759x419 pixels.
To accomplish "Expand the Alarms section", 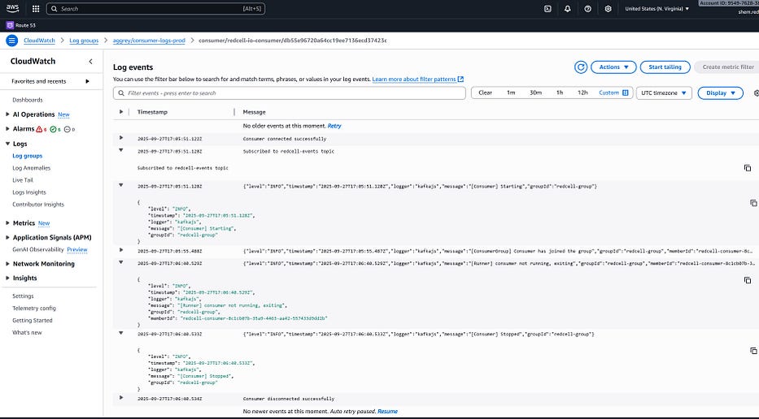I will pyautogui.click(x=7, y=129).
